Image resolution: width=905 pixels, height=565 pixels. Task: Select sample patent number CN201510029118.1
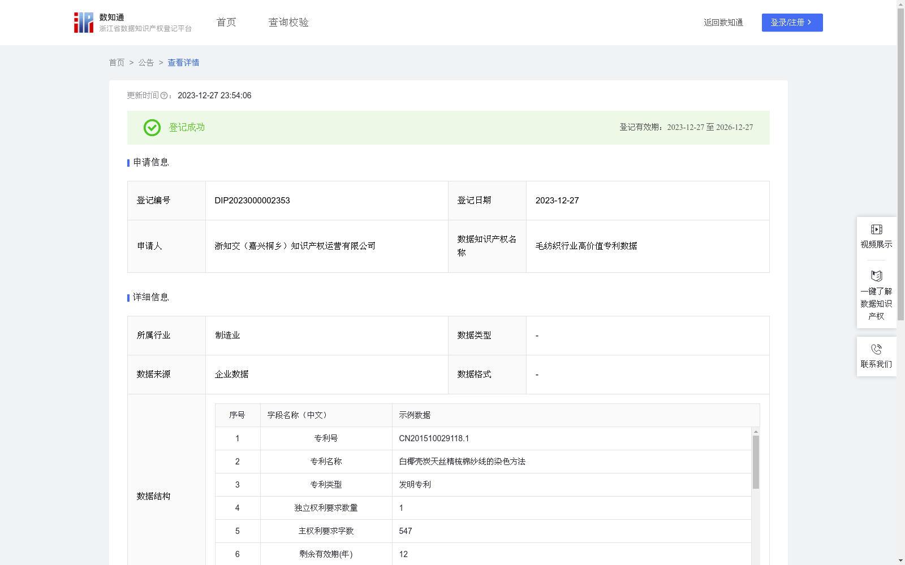click(x=434, y=438)
